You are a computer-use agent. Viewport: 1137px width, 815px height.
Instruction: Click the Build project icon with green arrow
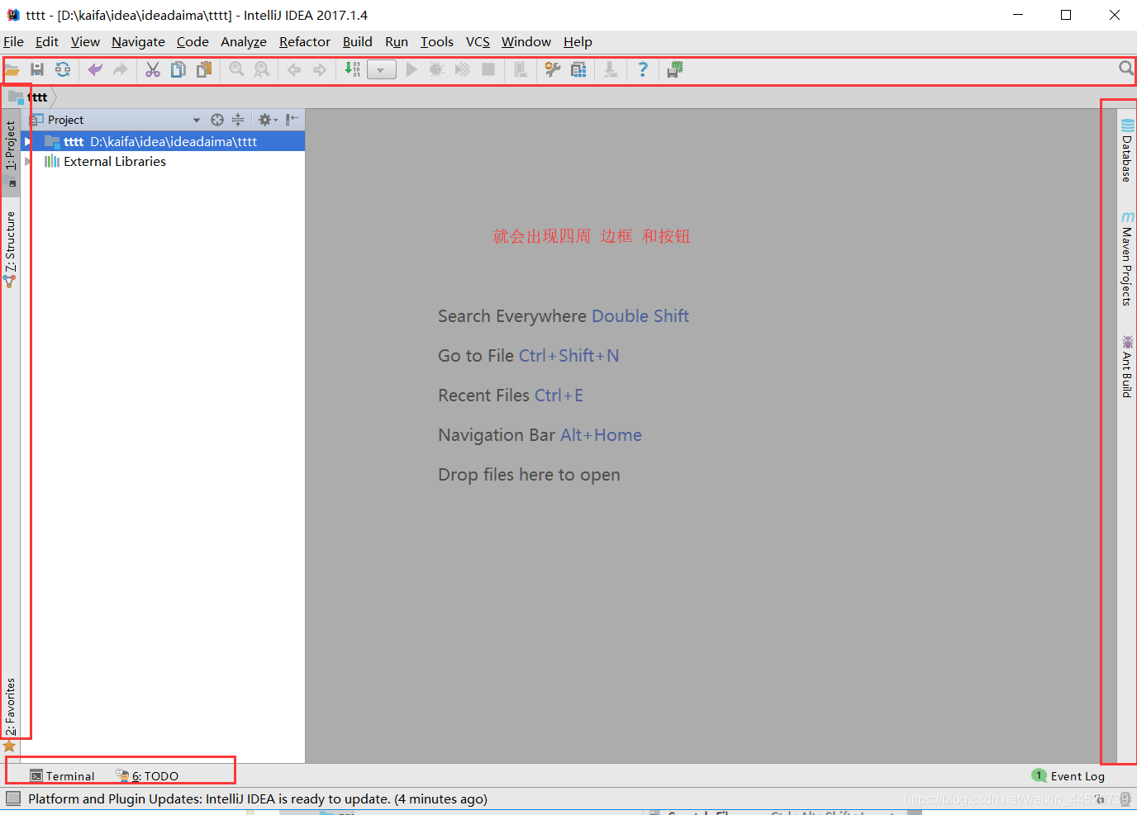pos(353,70)
